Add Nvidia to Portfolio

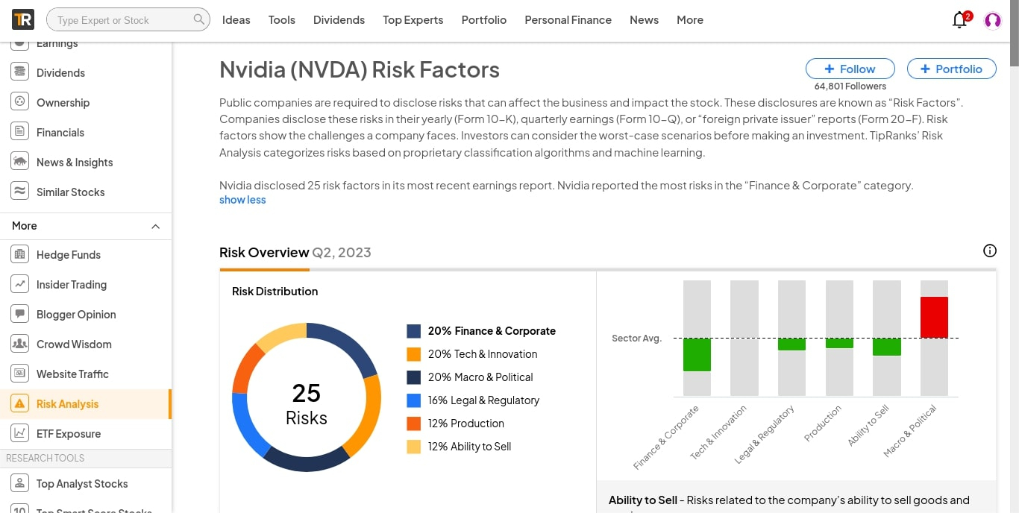click(x=951, y=69)
